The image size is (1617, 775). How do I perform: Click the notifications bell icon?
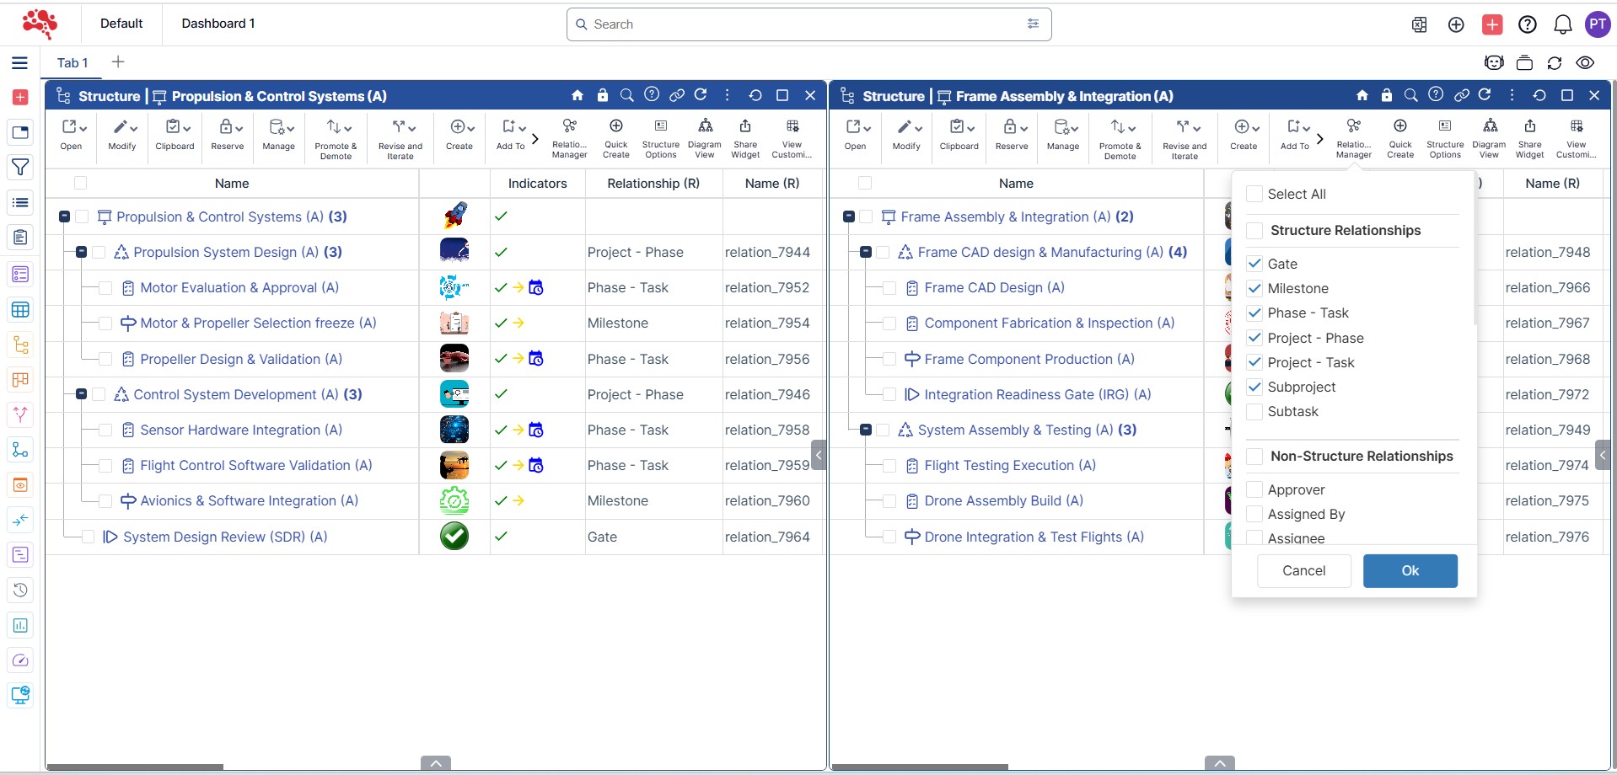[1562, 24]
